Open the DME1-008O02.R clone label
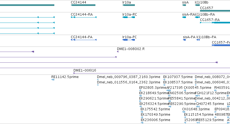The image size is (230, 124). pos(131,49)
